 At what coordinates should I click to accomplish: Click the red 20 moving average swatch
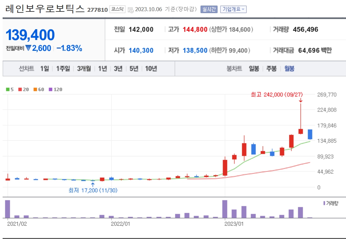coord(20,90)
